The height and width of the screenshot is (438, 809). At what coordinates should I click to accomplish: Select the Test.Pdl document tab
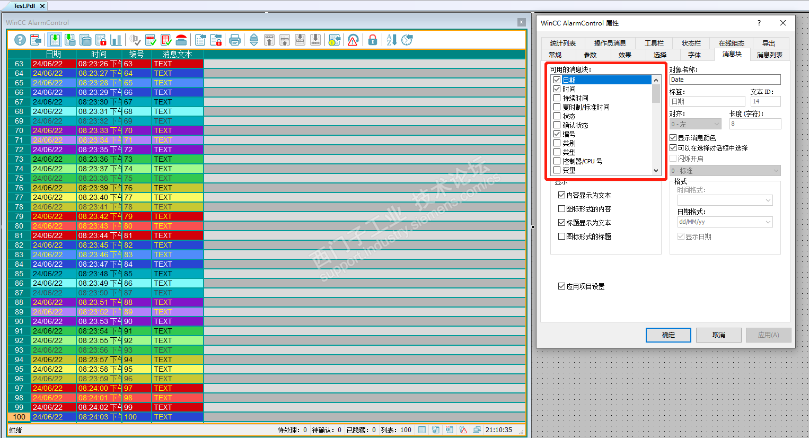pos(24,6)
